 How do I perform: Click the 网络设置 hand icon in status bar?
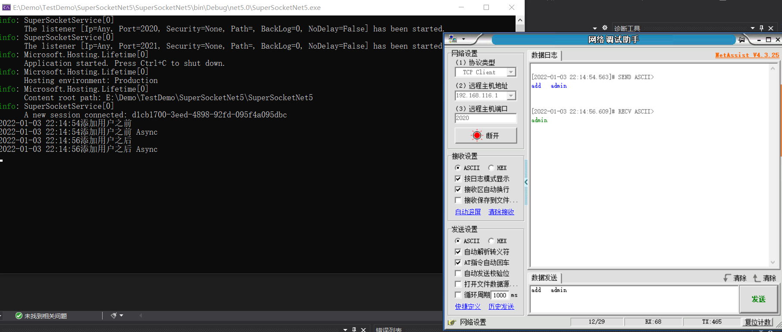(x=452, y=322)
